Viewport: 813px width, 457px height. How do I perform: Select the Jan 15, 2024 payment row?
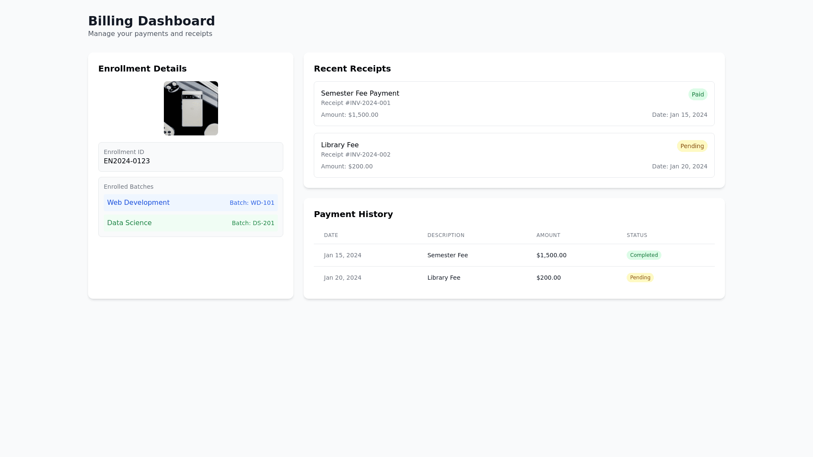pos(514,255)
